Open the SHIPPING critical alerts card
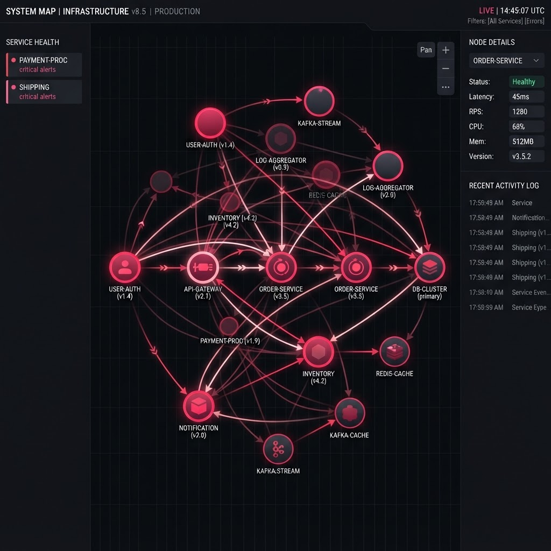 [44, 91]
